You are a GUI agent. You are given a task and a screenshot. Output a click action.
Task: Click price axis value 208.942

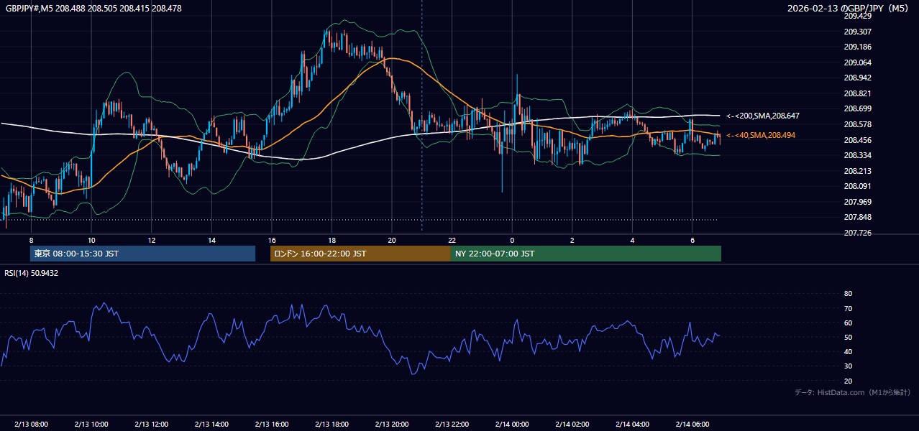[857, 78]
